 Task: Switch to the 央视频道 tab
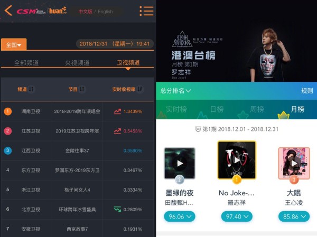pyautogui.click(x=77, y=63)
